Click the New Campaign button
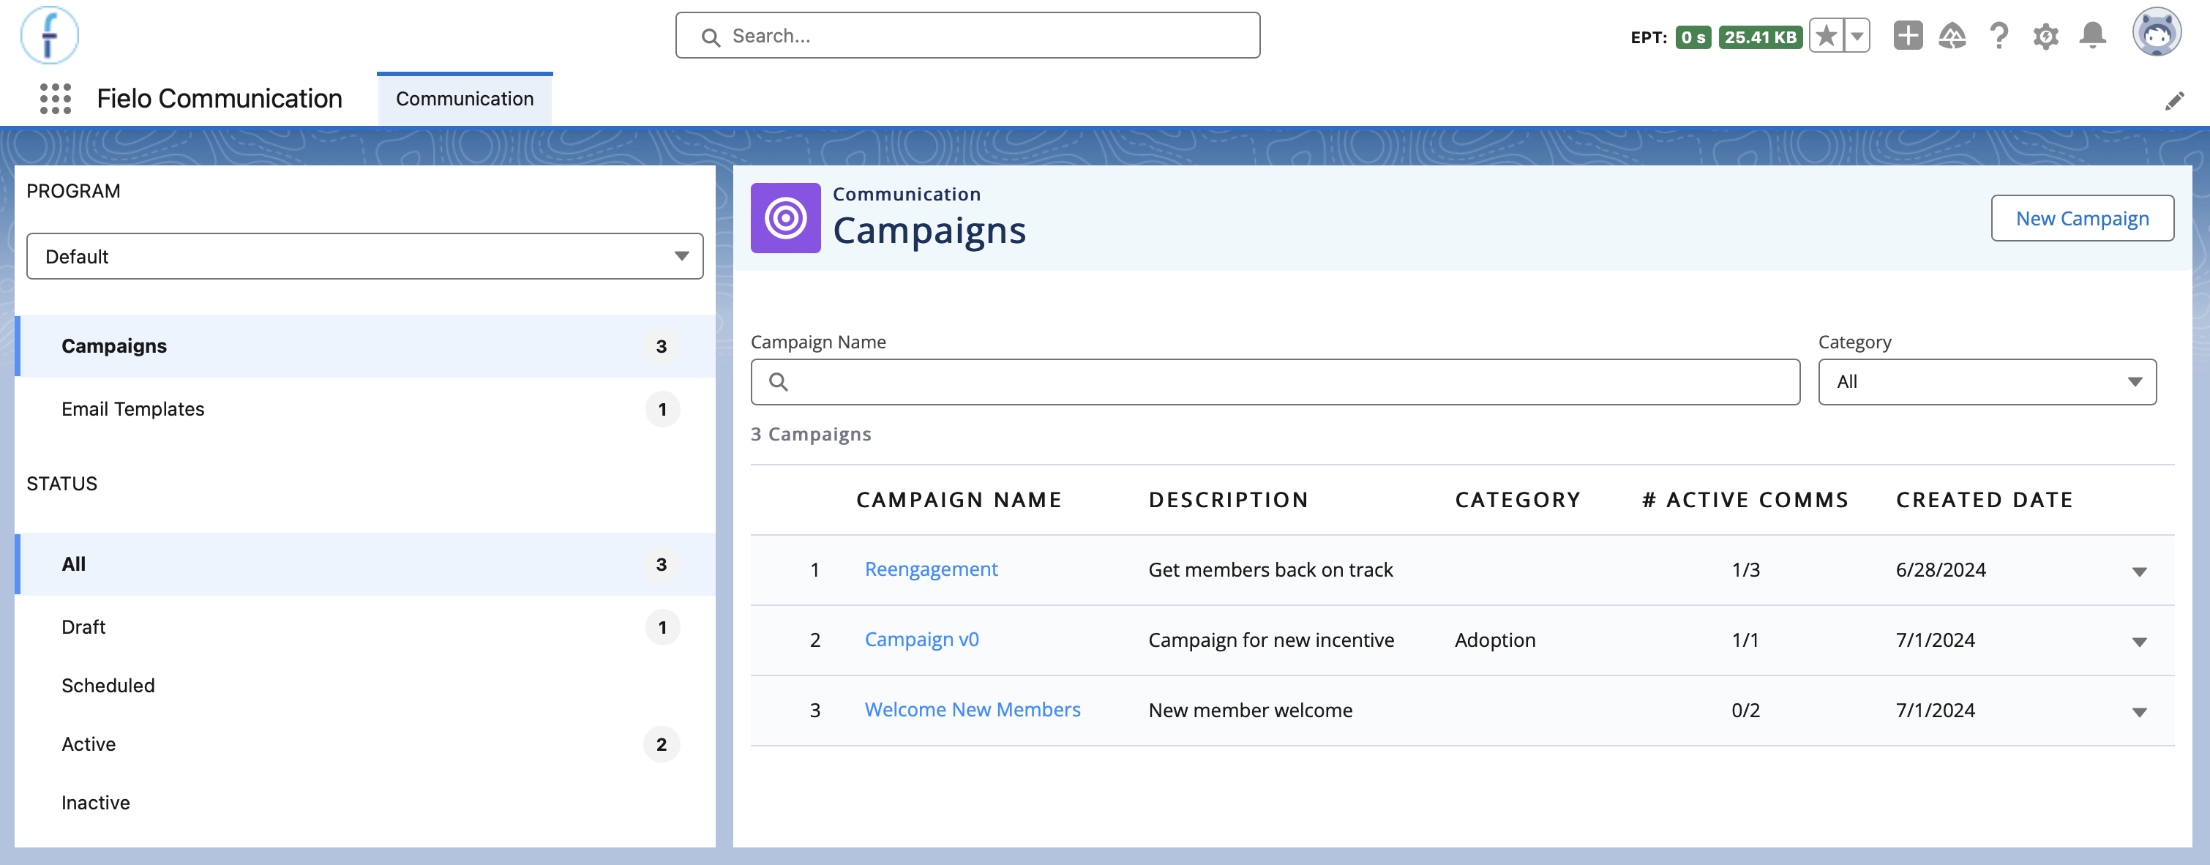The image size is (2210, 865). (2082, 218)
